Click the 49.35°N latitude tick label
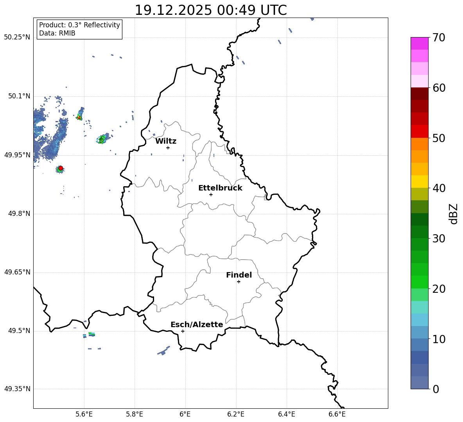This screenshot has height=422, width=463. (17, 389)
